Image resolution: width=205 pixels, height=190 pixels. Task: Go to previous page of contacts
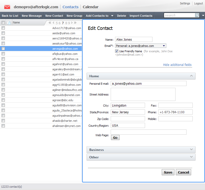[x=53, y=23]
